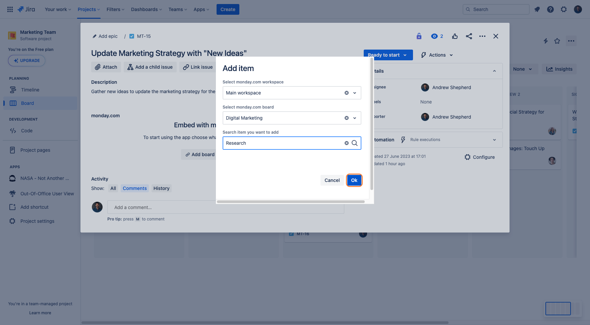This screenshot has height=325, width=590.
Task: Open notifications bell icon
Action: 537,9
